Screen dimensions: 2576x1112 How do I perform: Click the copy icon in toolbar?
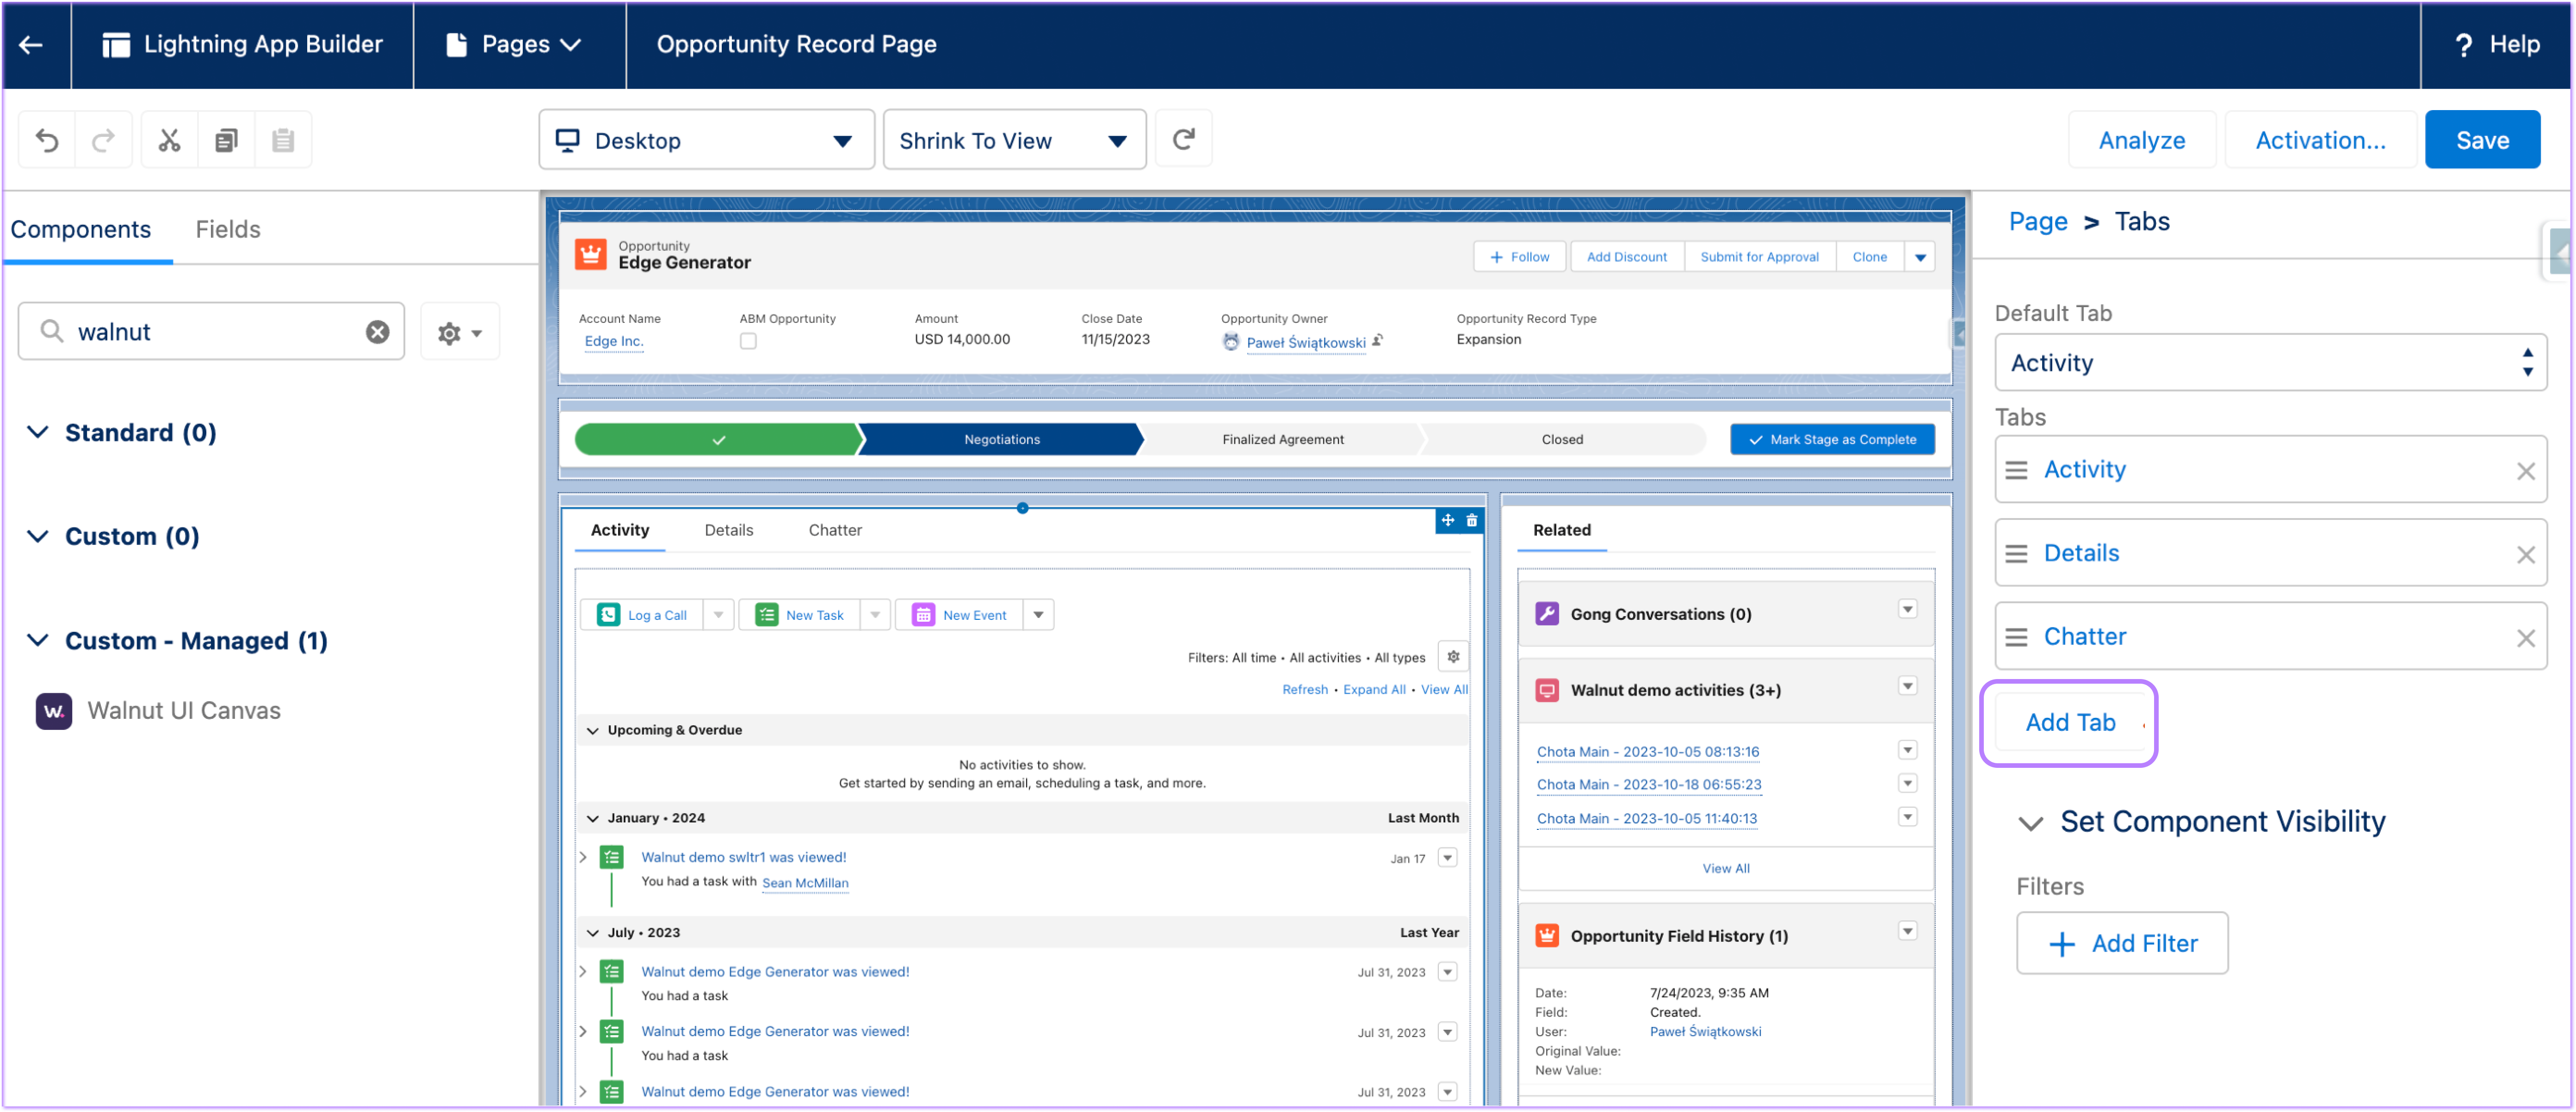click(x=227, y=140)
